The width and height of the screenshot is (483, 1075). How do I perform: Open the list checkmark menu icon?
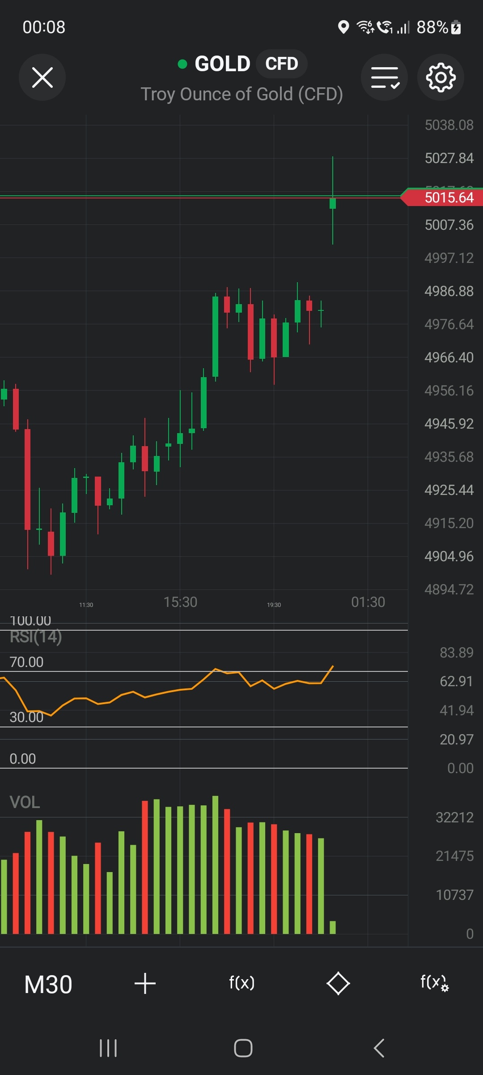click(384, 77)
